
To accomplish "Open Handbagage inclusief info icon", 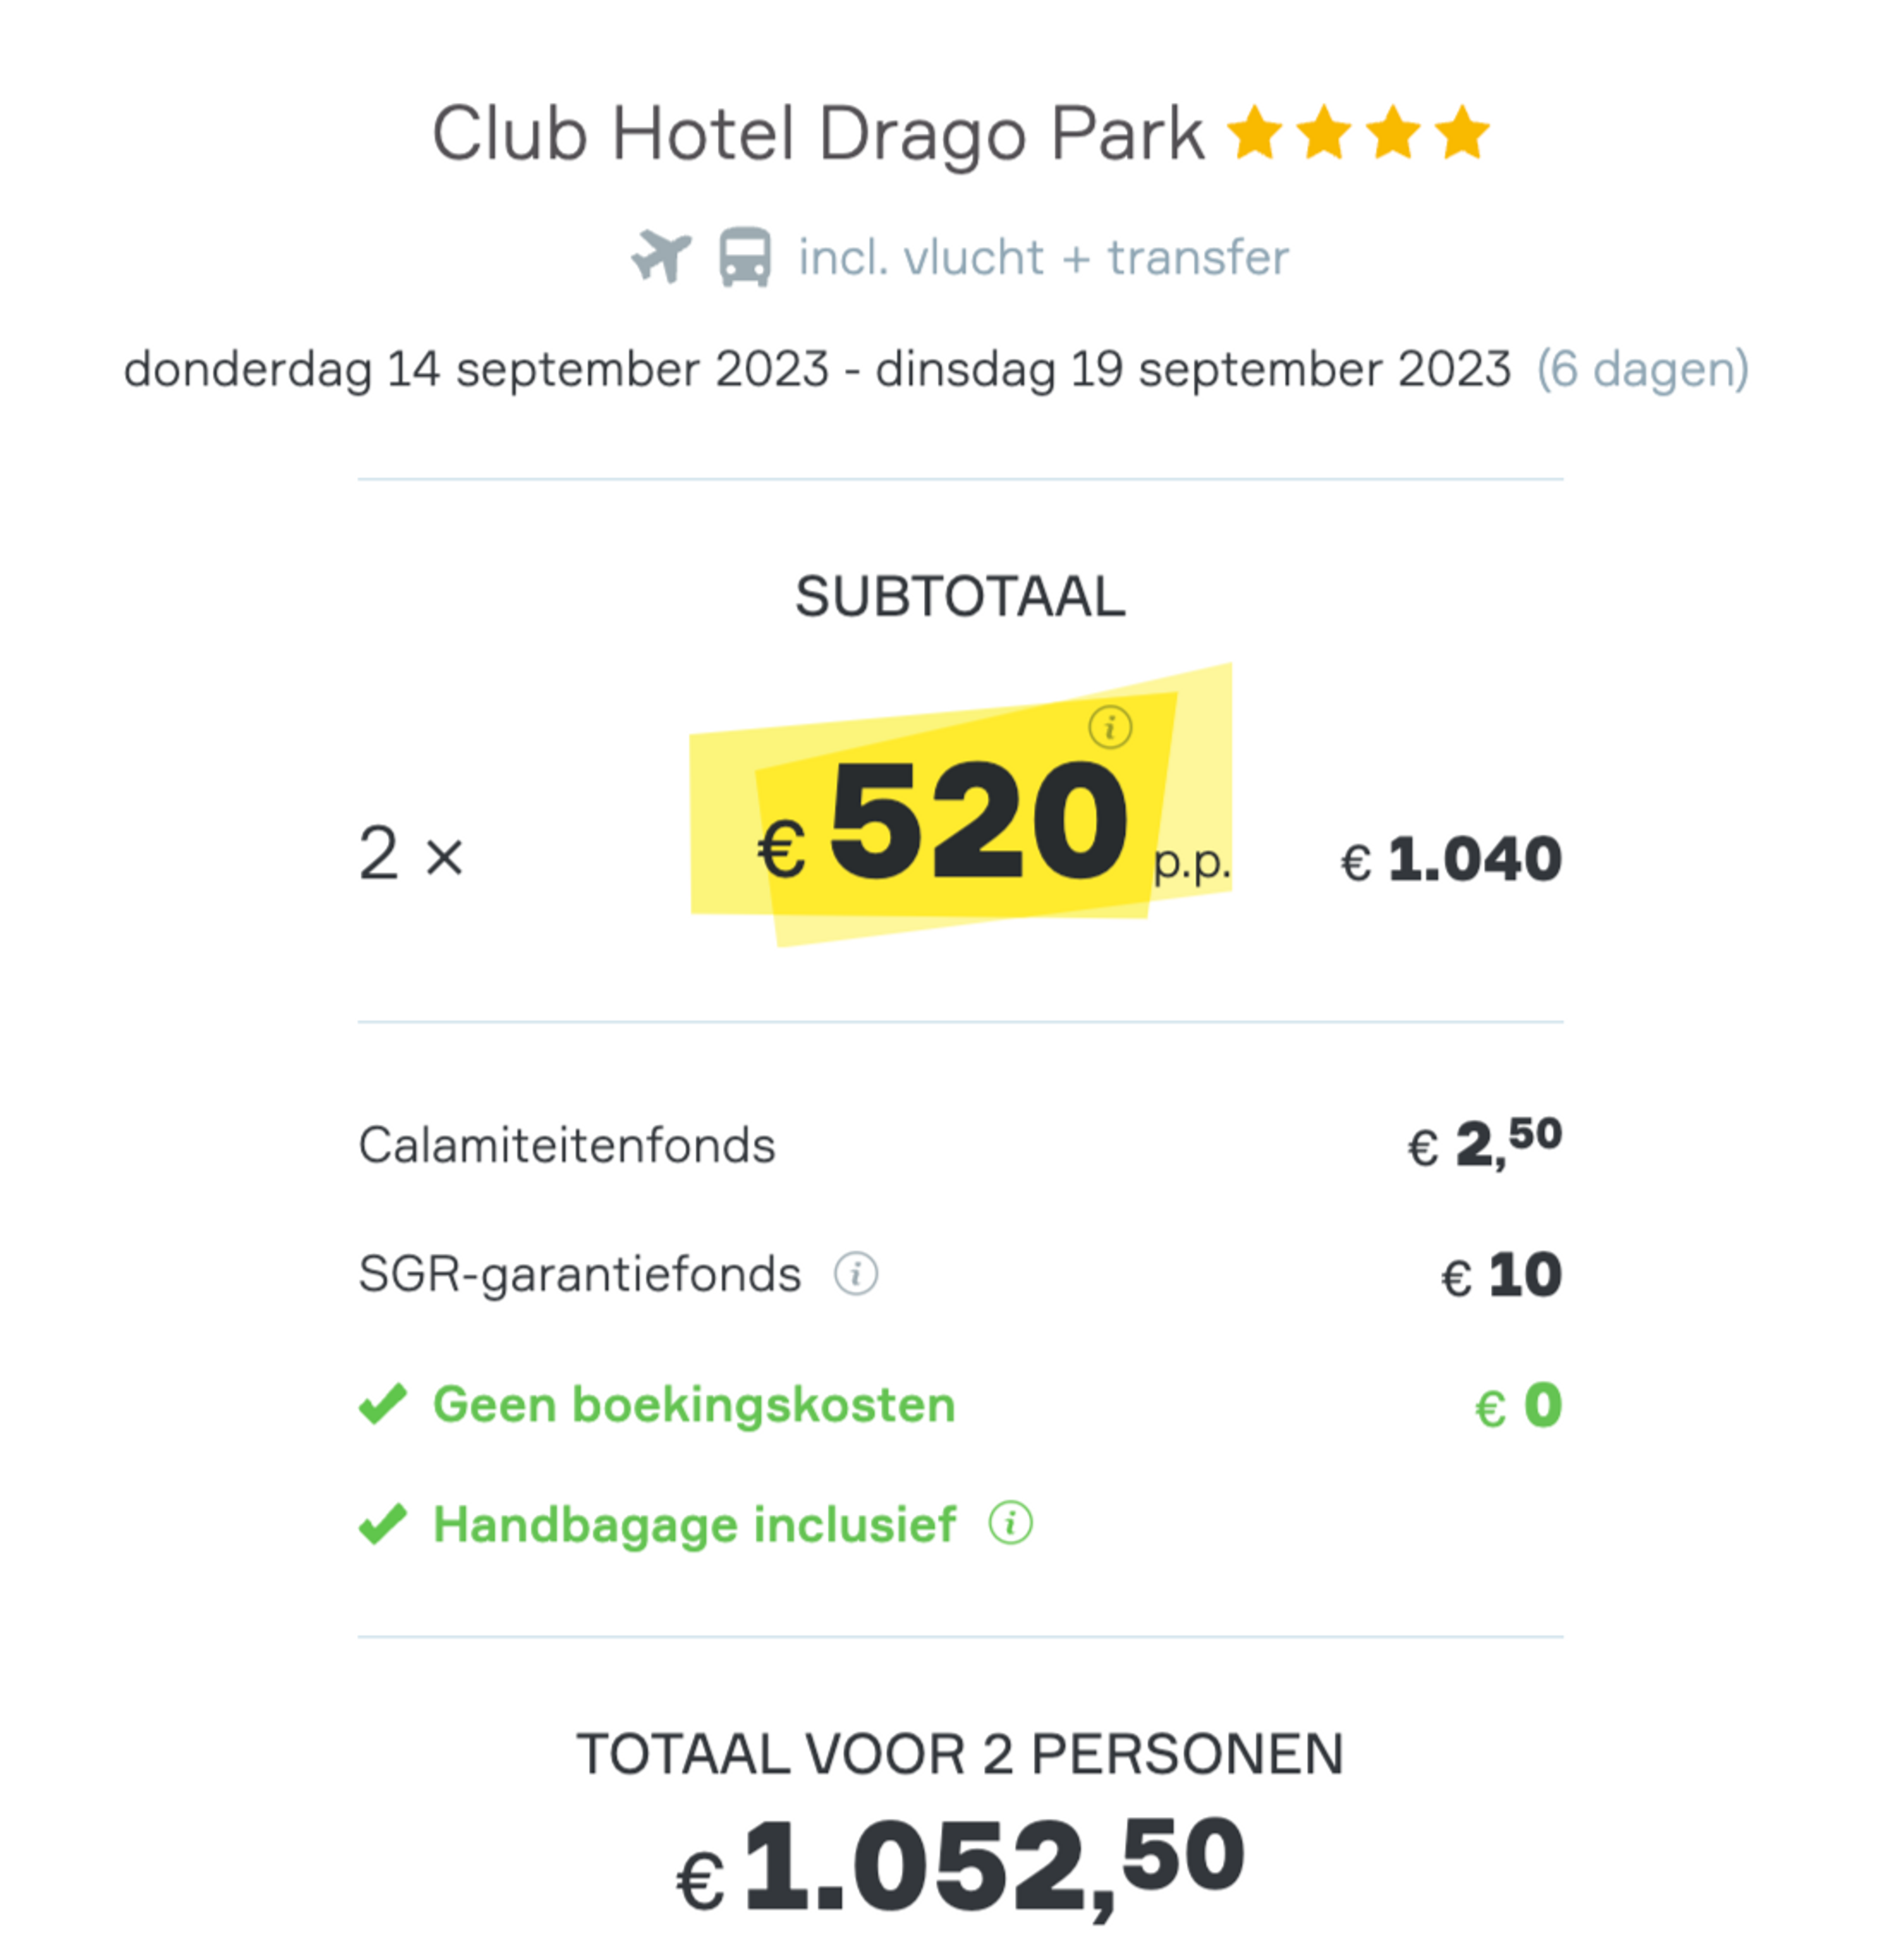I will point(1010,1524).
